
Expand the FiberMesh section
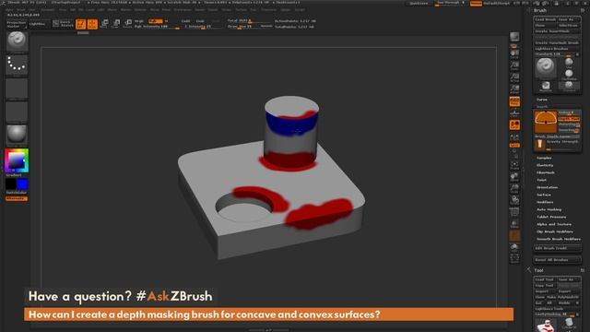coord(545,172)
